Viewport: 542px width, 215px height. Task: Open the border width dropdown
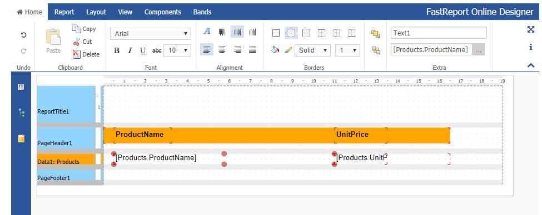[347, 50]
